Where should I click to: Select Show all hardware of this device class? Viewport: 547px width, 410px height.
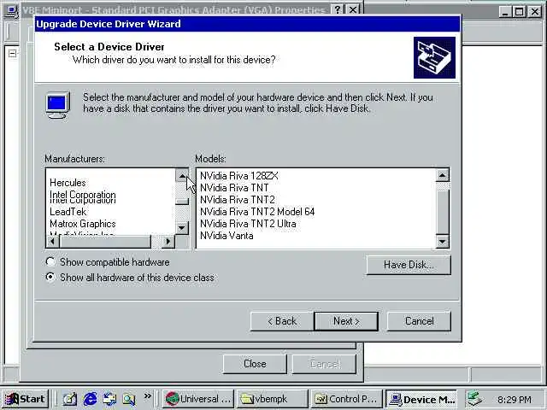click(x=50, y=278)
